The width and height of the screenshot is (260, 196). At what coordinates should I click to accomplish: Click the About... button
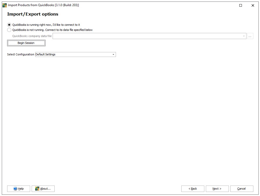(43, 189)
